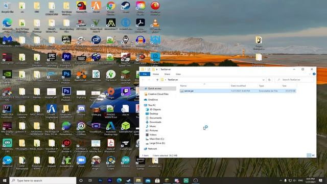Open the File tab in File Explorer

[x=145, y=74]
